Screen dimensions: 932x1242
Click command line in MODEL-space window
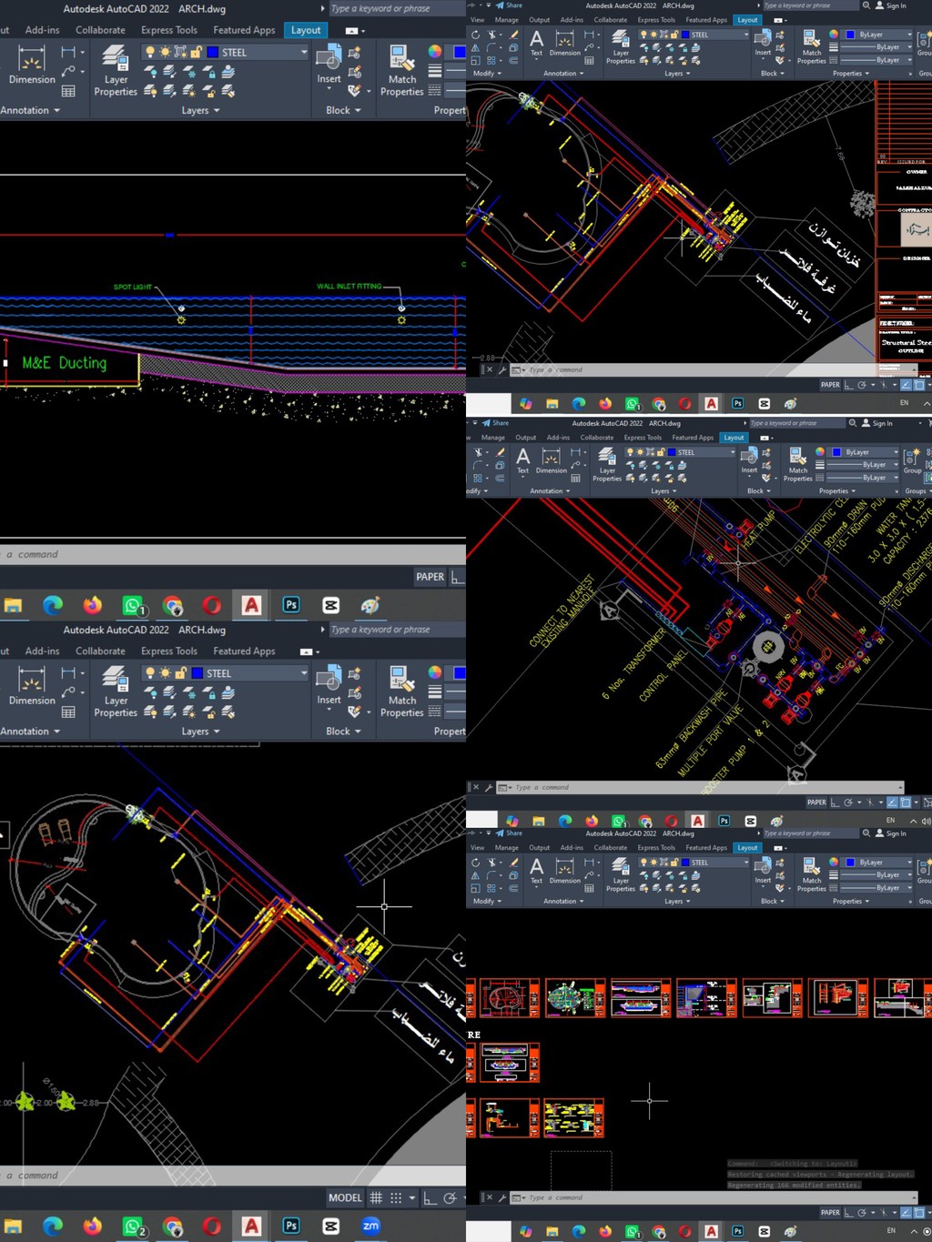coord(233,1176)
